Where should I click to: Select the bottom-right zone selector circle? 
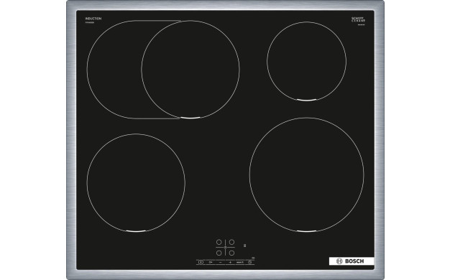[231, 253]
